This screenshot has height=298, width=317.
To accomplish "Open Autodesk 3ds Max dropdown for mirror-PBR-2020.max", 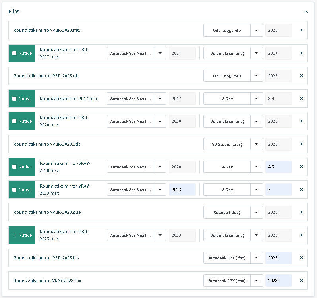I will pyautogui.click(x=160, y=121).
